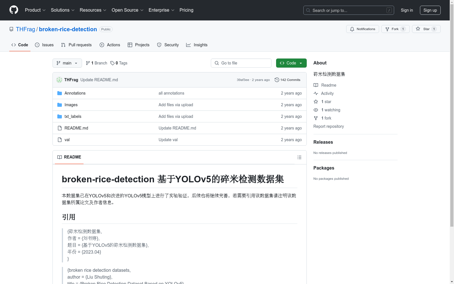Click the repository icon beside THFrag
Image resolution: width=454 pixels, height=284 pixels.
[x=11, y=29]
